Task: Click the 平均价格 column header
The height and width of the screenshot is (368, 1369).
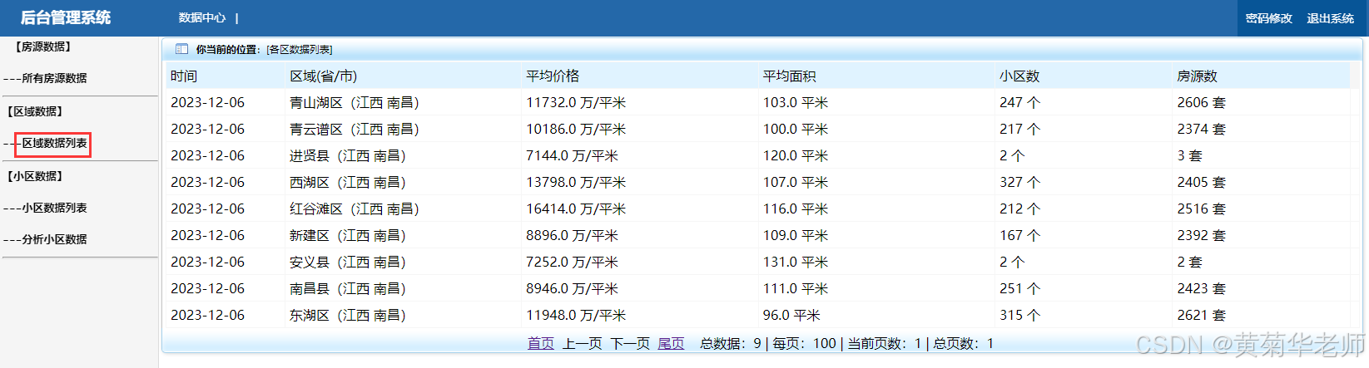Action: [553, 76]
